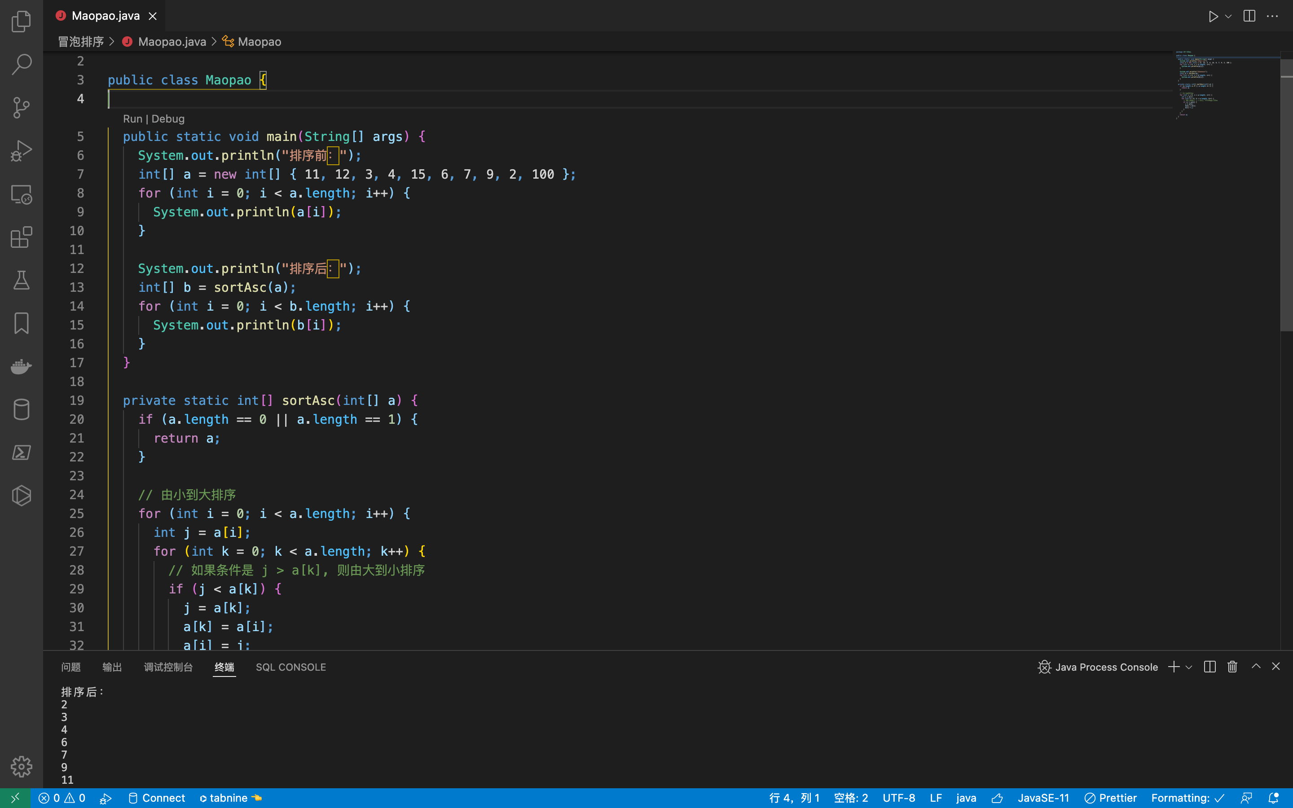Open the Docker whale icon
The height and width of the screenshot is (808, 1293).
pyautogui.click(x=22, y=367)
